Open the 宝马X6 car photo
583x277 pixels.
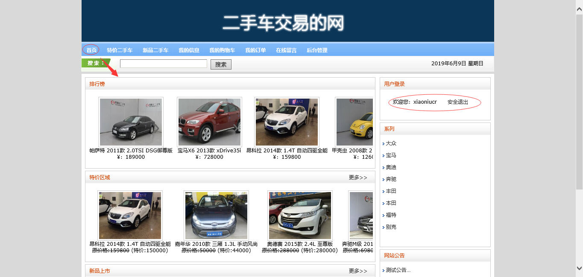pyautogui.click(x=209, y=122)
